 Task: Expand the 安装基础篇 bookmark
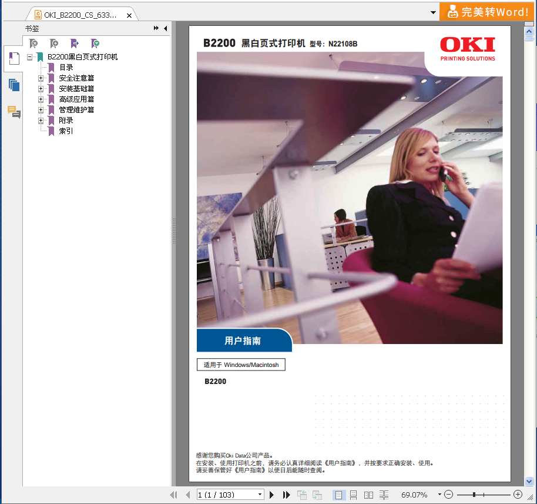41,89
